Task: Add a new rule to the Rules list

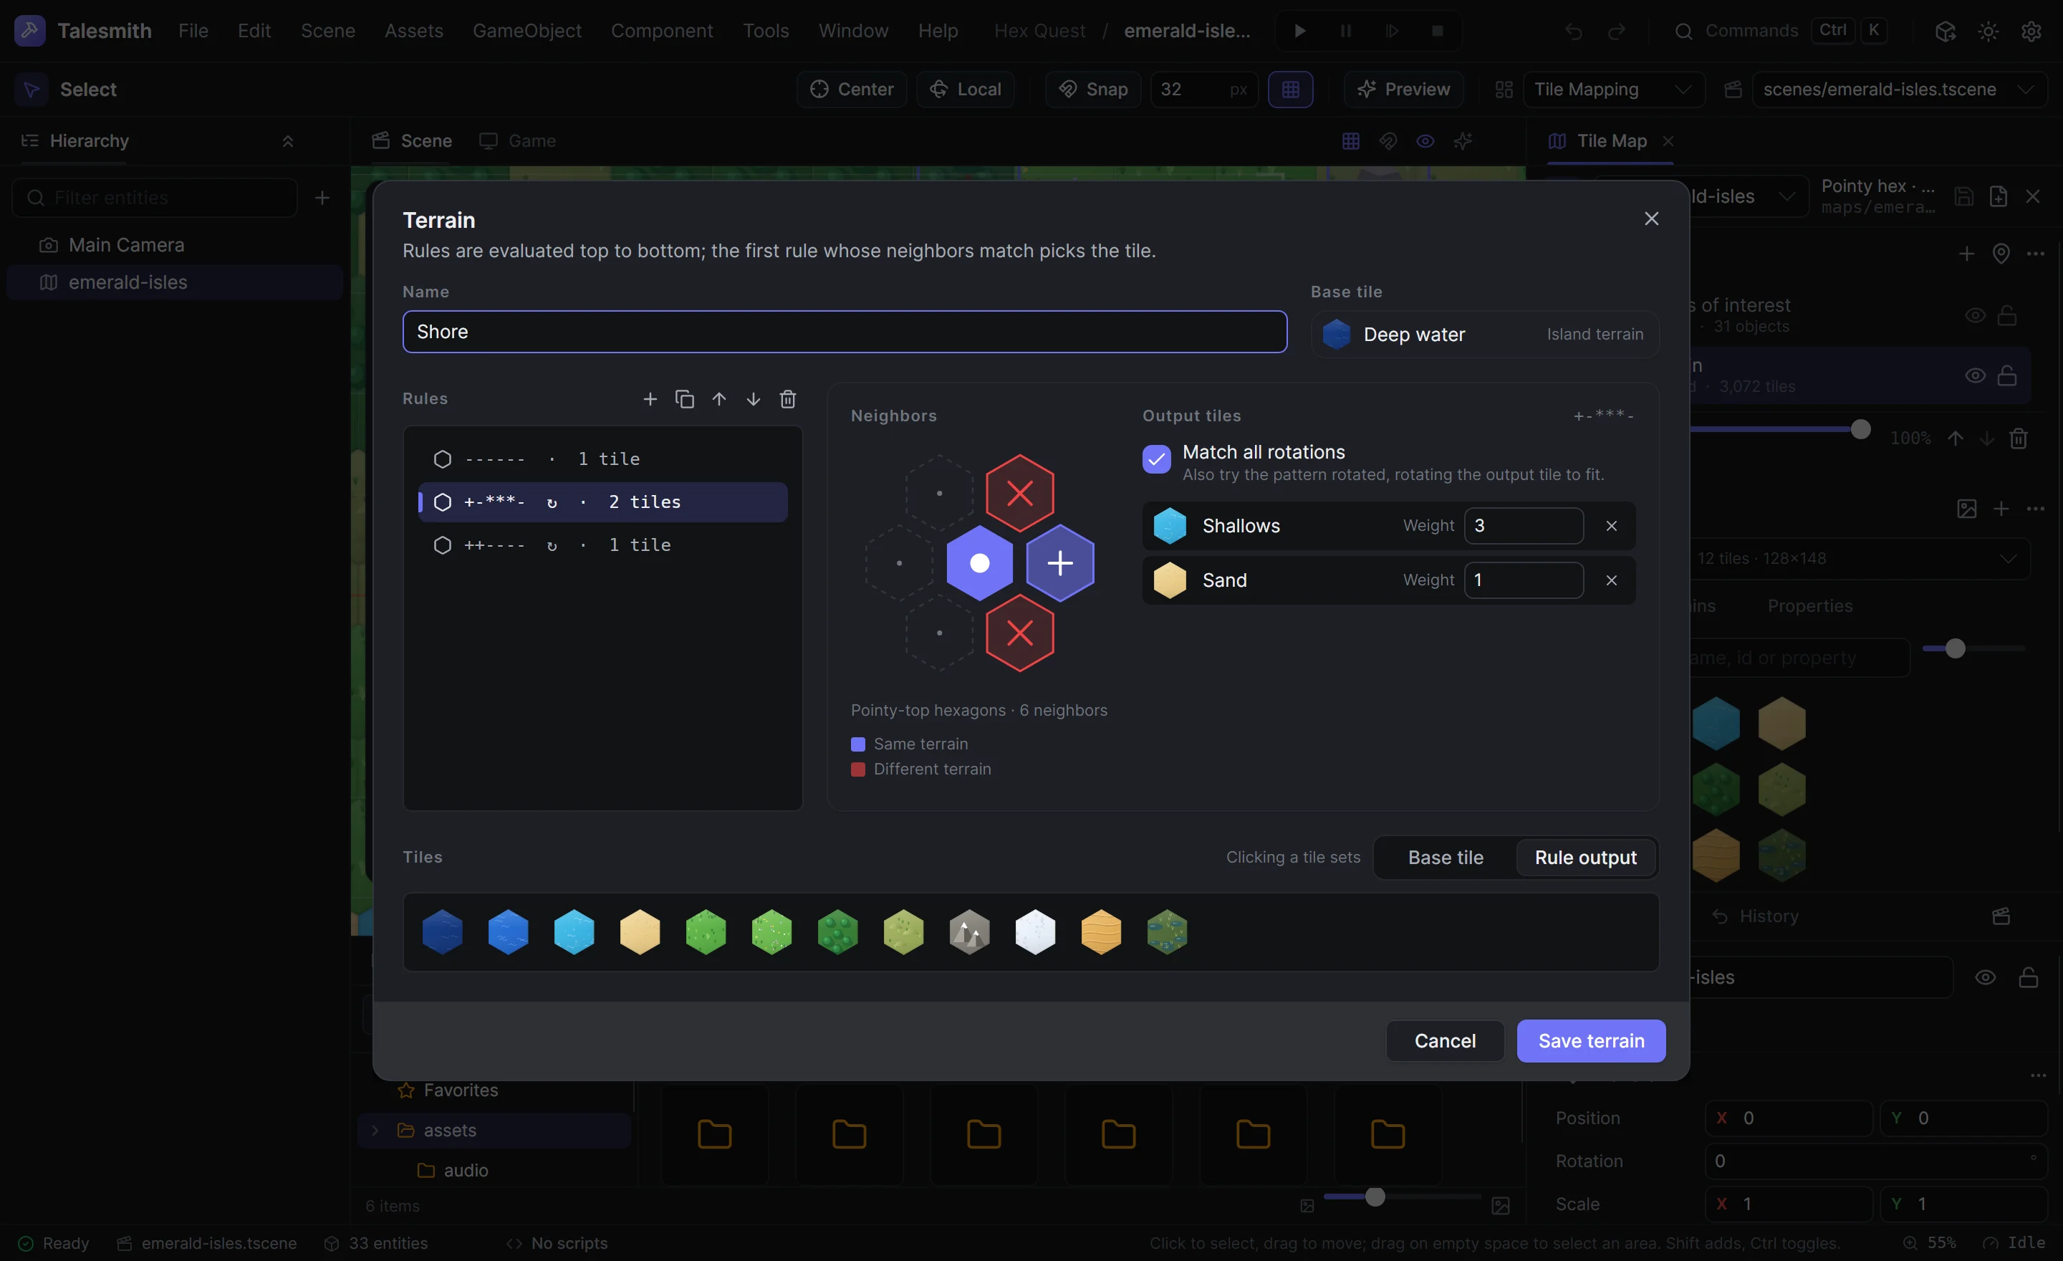Action: coord(650,399)
